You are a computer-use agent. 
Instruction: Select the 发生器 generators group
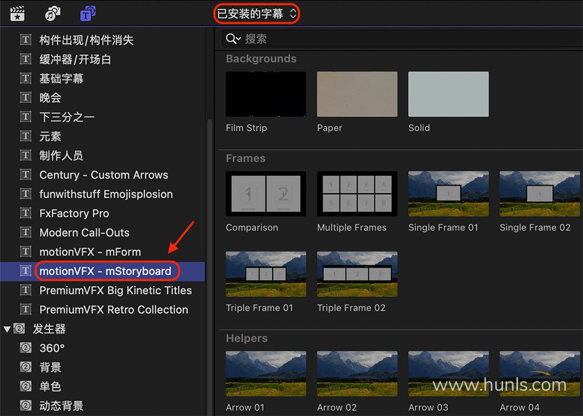click(102, 329)
